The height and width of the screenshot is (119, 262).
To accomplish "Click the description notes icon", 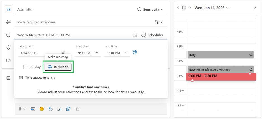I will pyautogui.click(x=8, y=78).
